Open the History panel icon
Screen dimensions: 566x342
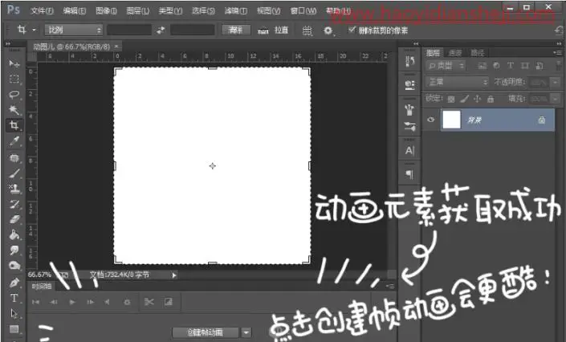[409, 61]
